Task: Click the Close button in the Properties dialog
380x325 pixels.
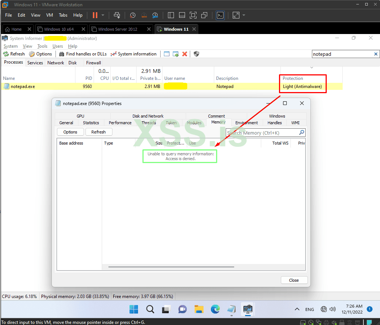Action: 294,280
